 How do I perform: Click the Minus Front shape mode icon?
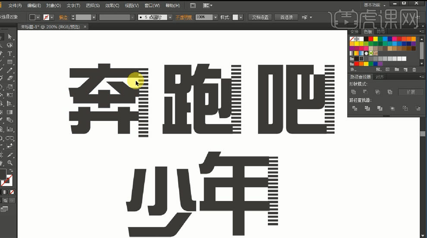365,92
